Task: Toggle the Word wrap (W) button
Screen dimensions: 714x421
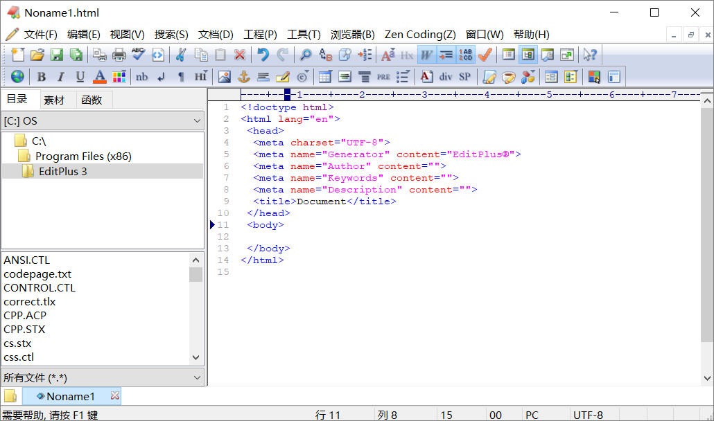Action: coord(426,55)
